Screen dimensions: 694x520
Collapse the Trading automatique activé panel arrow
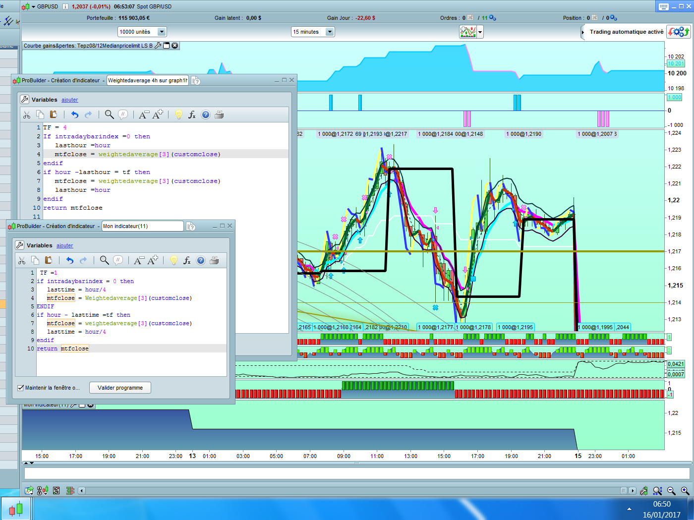[582, 32]
